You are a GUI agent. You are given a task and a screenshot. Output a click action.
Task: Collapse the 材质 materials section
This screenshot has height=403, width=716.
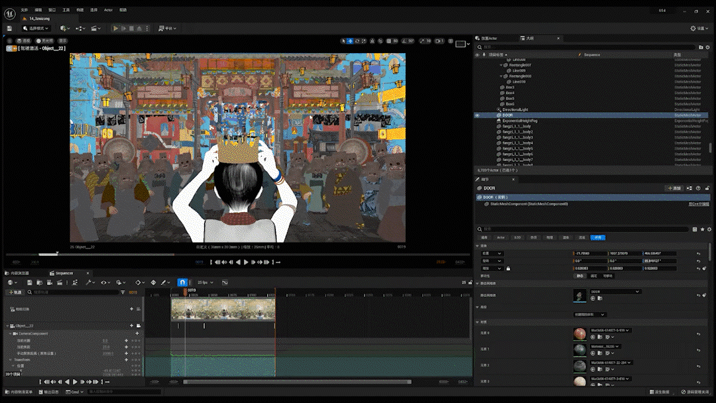[x=477, y=322]
